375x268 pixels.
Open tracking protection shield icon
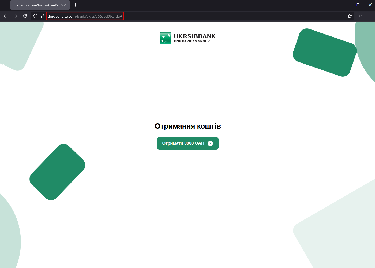point(35,16)
